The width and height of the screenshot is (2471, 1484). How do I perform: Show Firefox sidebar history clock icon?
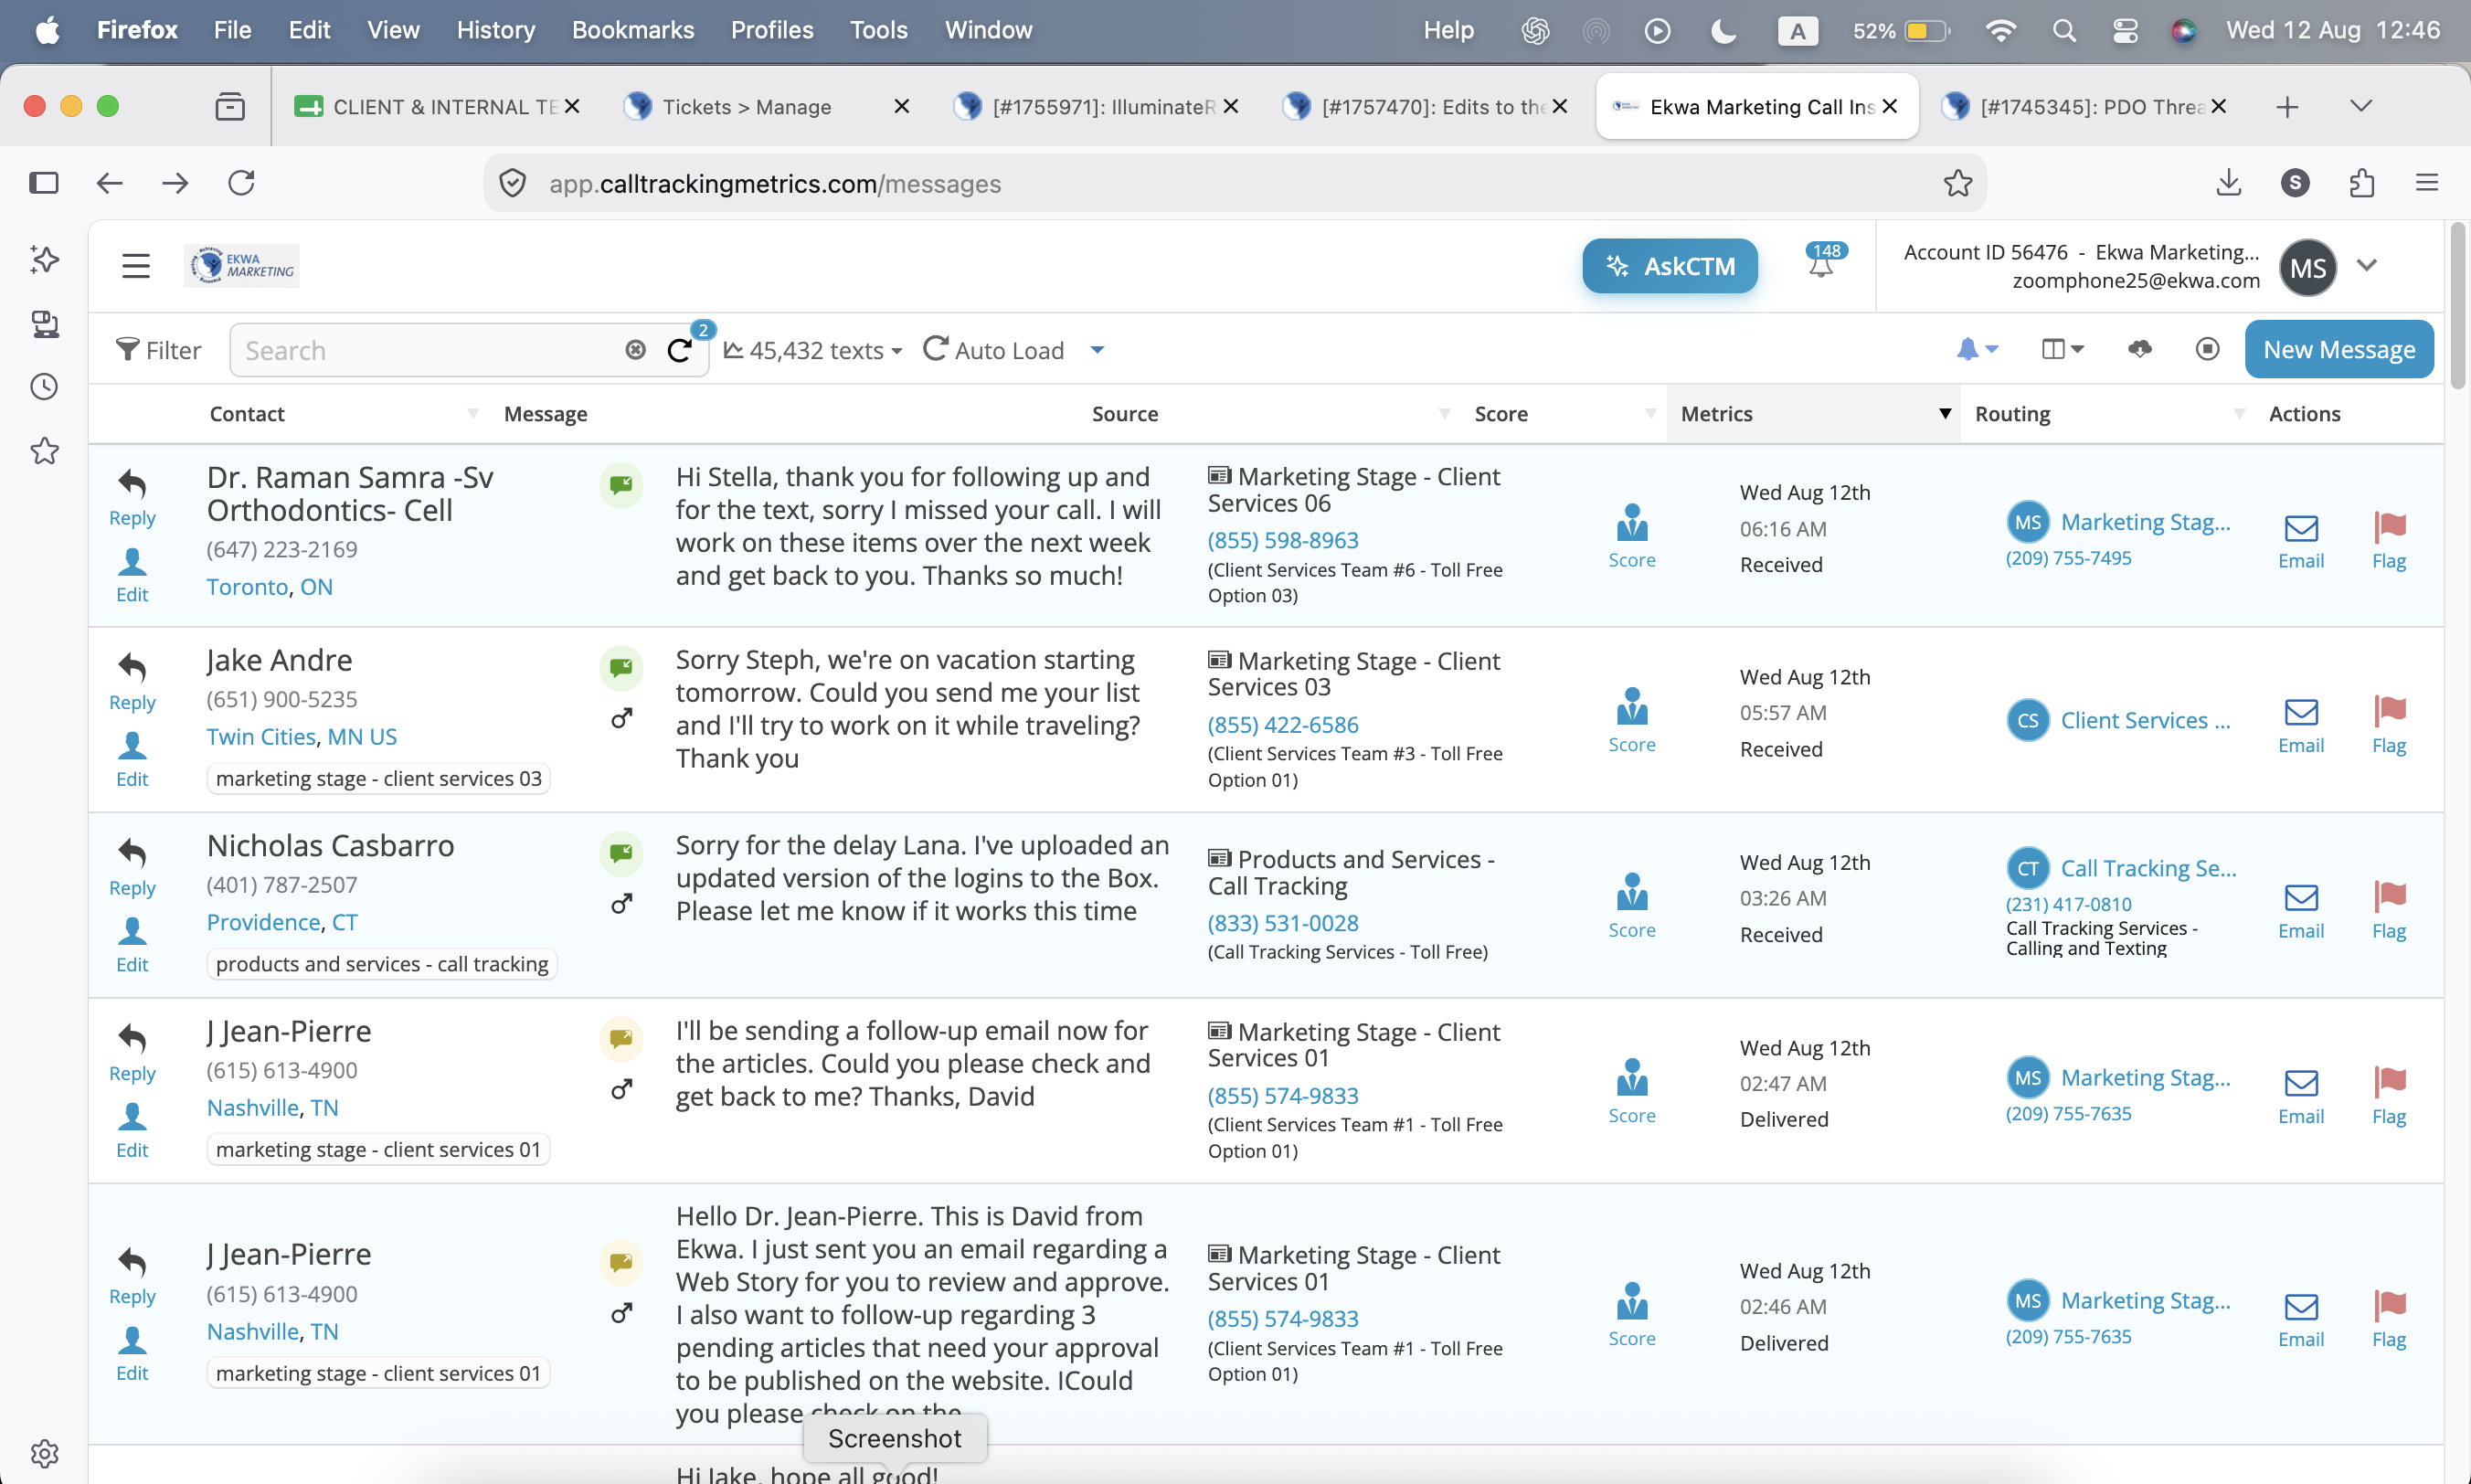pyautogui.click(x=44, y=387)
